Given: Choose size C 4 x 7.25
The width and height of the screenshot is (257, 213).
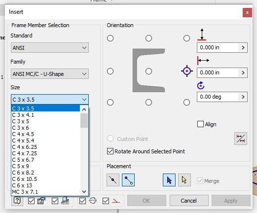Looking at the screenshot, I should click(46, 153).
